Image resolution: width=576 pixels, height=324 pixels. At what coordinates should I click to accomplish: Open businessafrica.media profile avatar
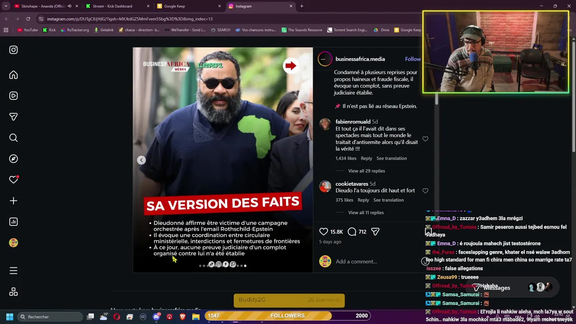coord(325,59)
